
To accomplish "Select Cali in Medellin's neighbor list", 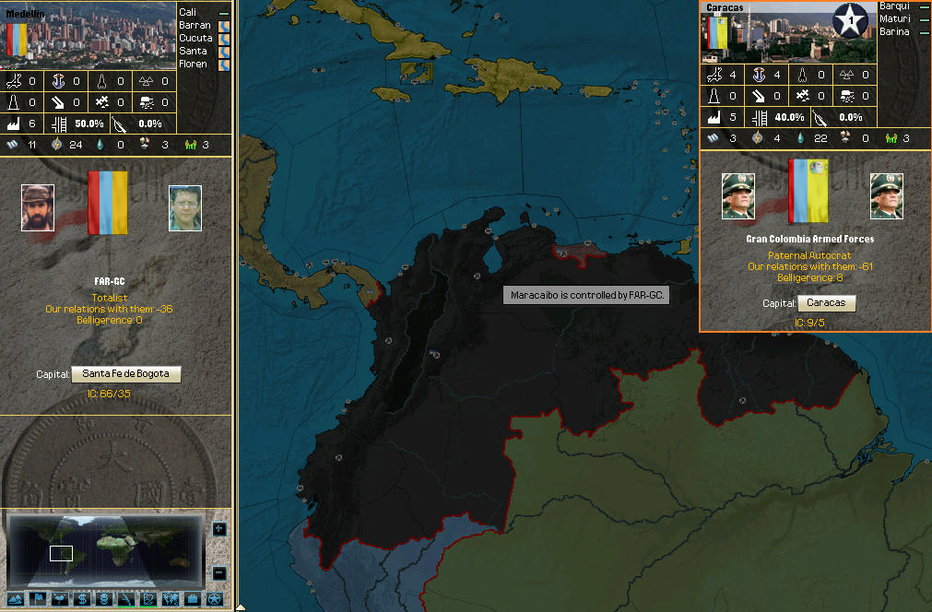I will (188, 12).
